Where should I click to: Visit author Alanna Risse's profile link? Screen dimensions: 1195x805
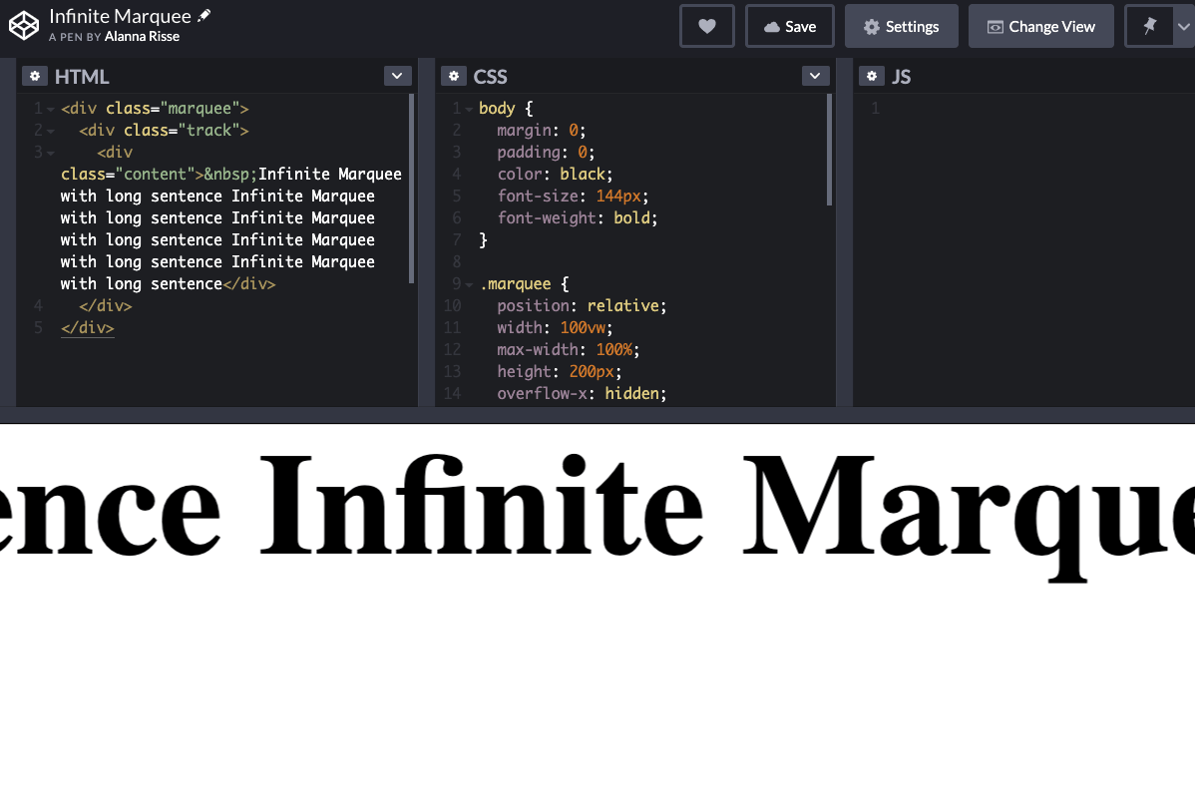coord(142,37)
